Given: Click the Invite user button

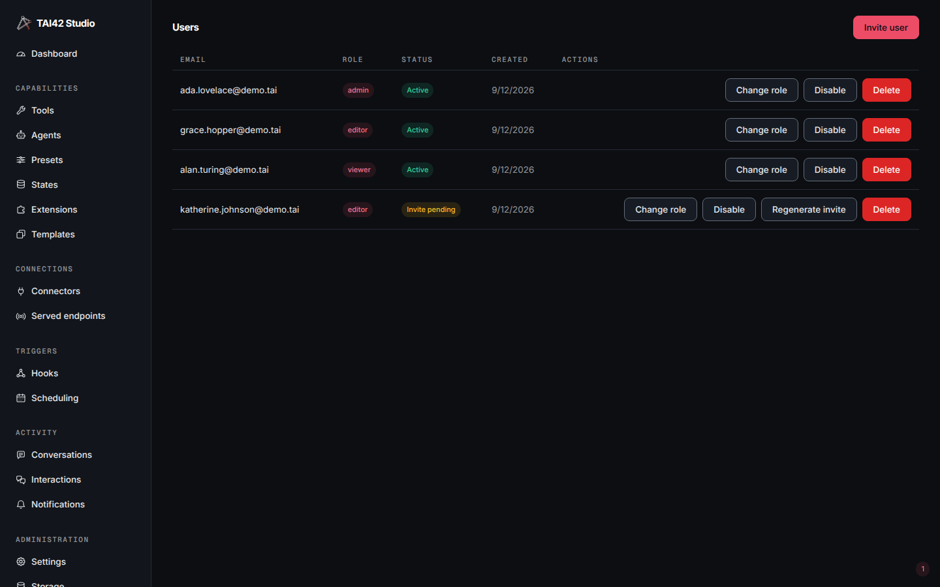Looking at the screenshot, I should coord(886,27).
